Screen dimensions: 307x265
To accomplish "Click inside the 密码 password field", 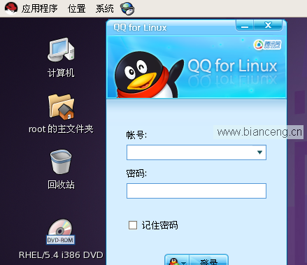I will coord(197,191).
